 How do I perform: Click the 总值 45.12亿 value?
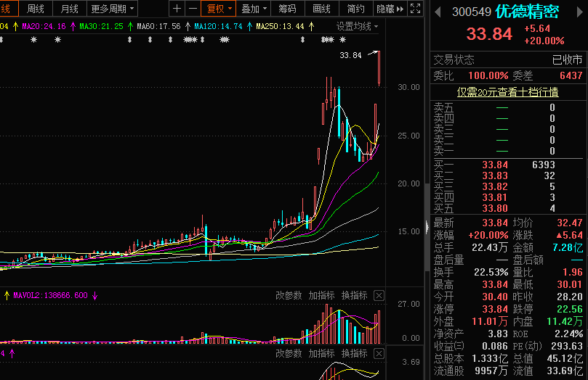[x=565, y=359]
